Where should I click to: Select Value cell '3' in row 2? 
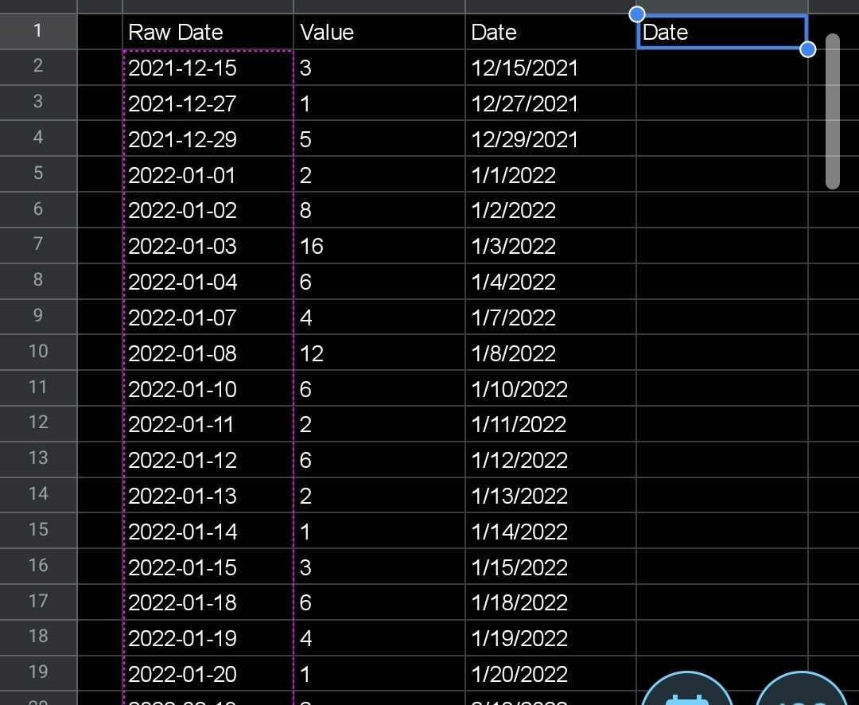[x=379, y=68]
